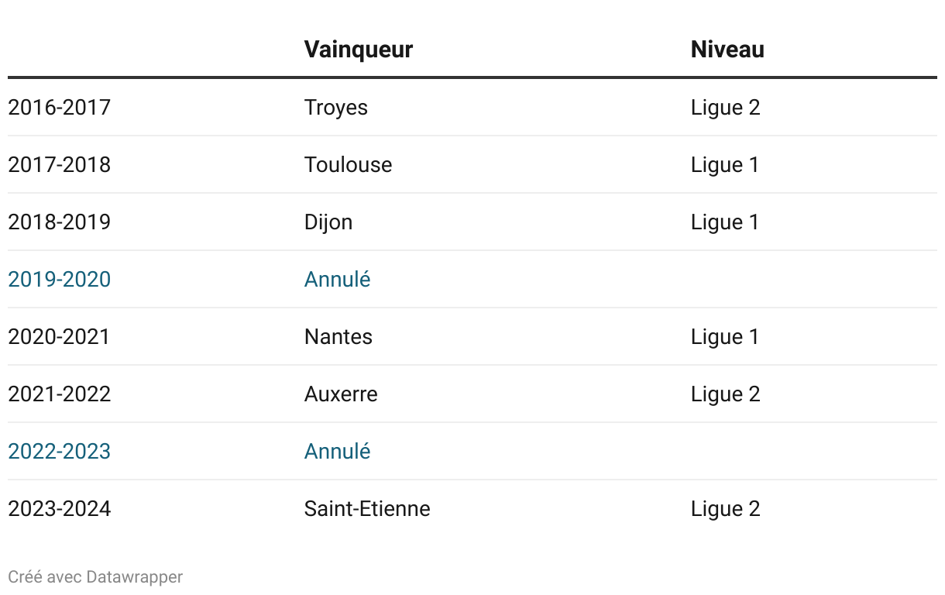Select the Toulouse winner entry
This screenshot has height=595, width=945.
pyautogui.click(x=348, y=164)
